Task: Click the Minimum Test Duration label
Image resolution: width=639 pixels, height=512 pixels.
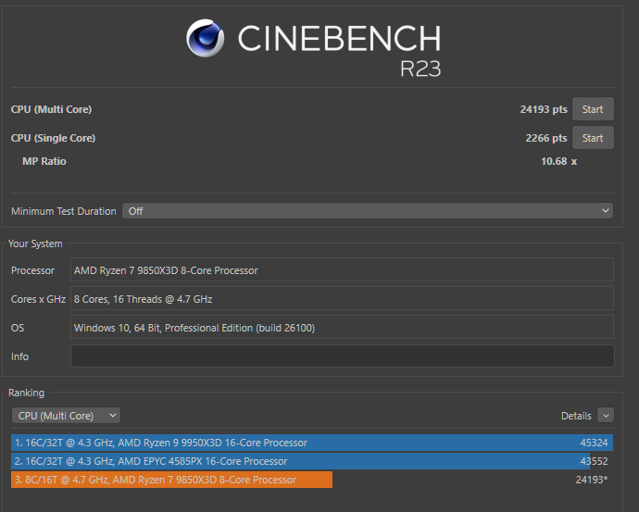Action: click(64, 211)
